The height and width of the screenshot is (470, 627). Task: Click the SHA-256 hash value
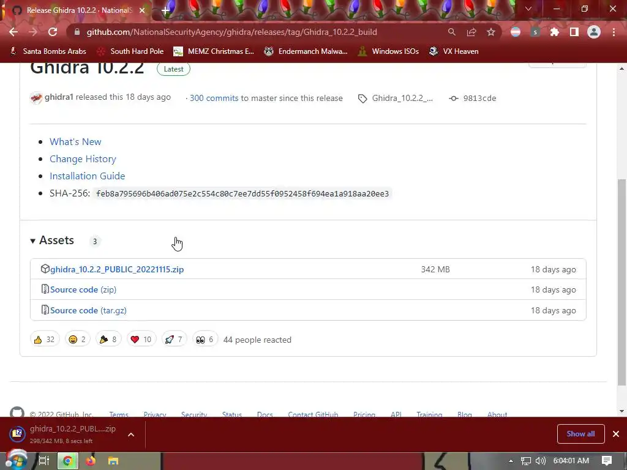pyautogui.click(x=242, y=194)
